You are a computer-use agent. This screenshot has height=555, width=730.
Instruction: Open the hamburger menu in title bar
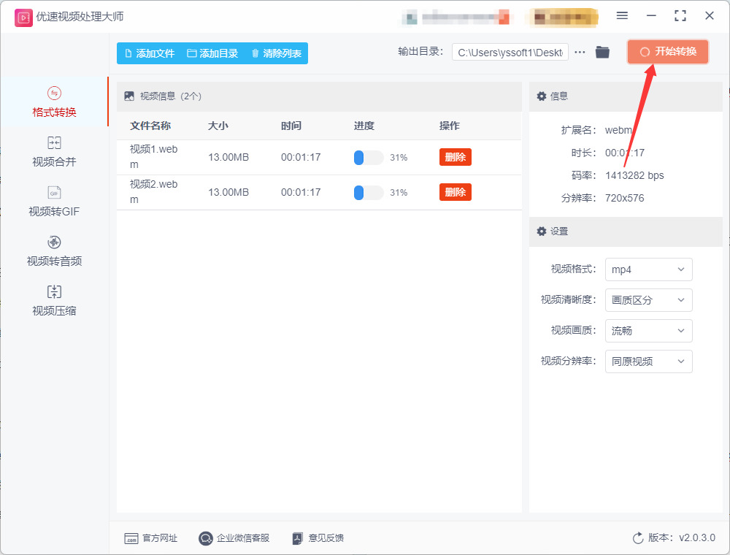[x=622, y=16]
